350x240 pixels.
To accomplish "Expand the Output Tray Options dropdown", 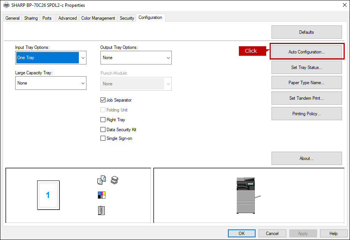I will click(x=136, y=58).
